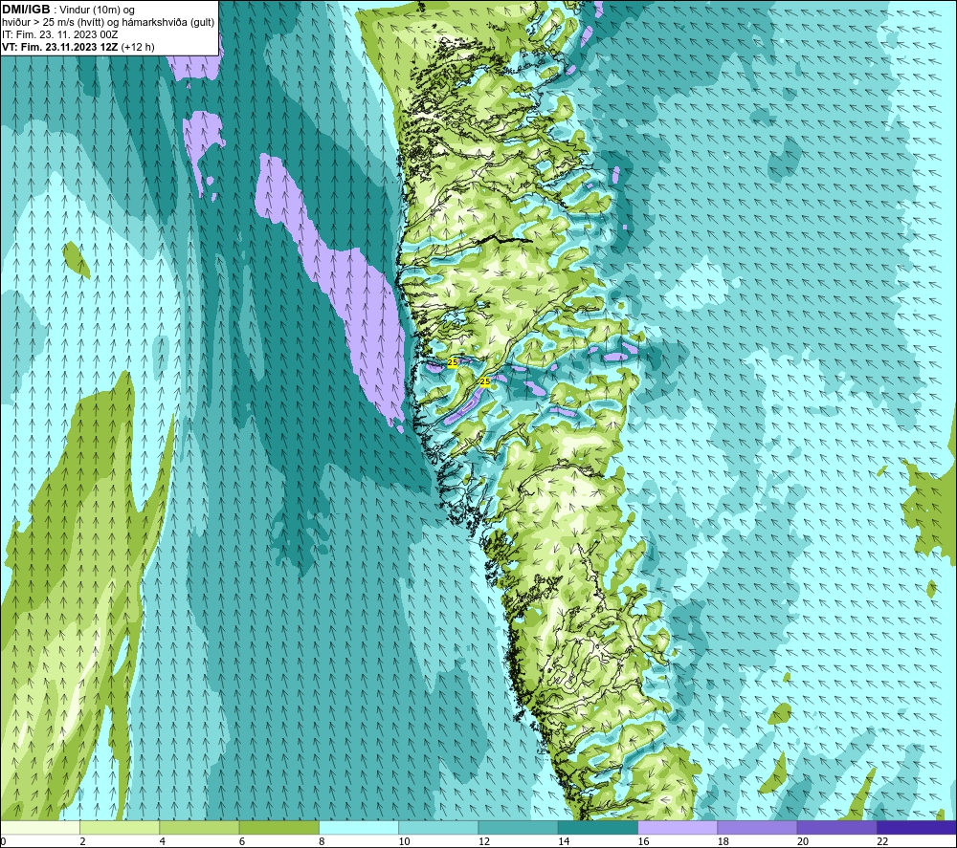Click the 16–18 m/s lavender legend swatch
The height and width of the screenshot is (848, 957).
coord(678,827)
